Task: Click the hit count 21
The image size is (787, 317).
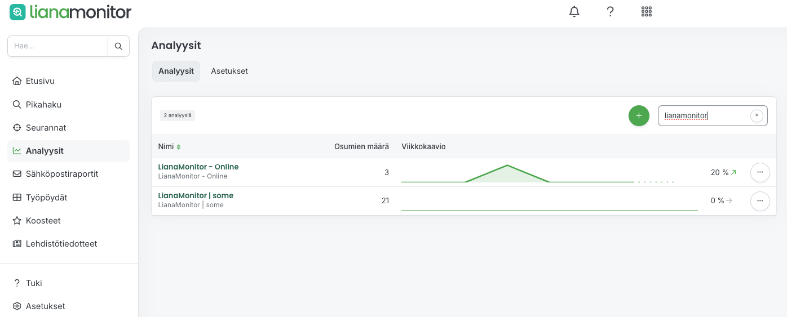Action: (x=385, y=201)
